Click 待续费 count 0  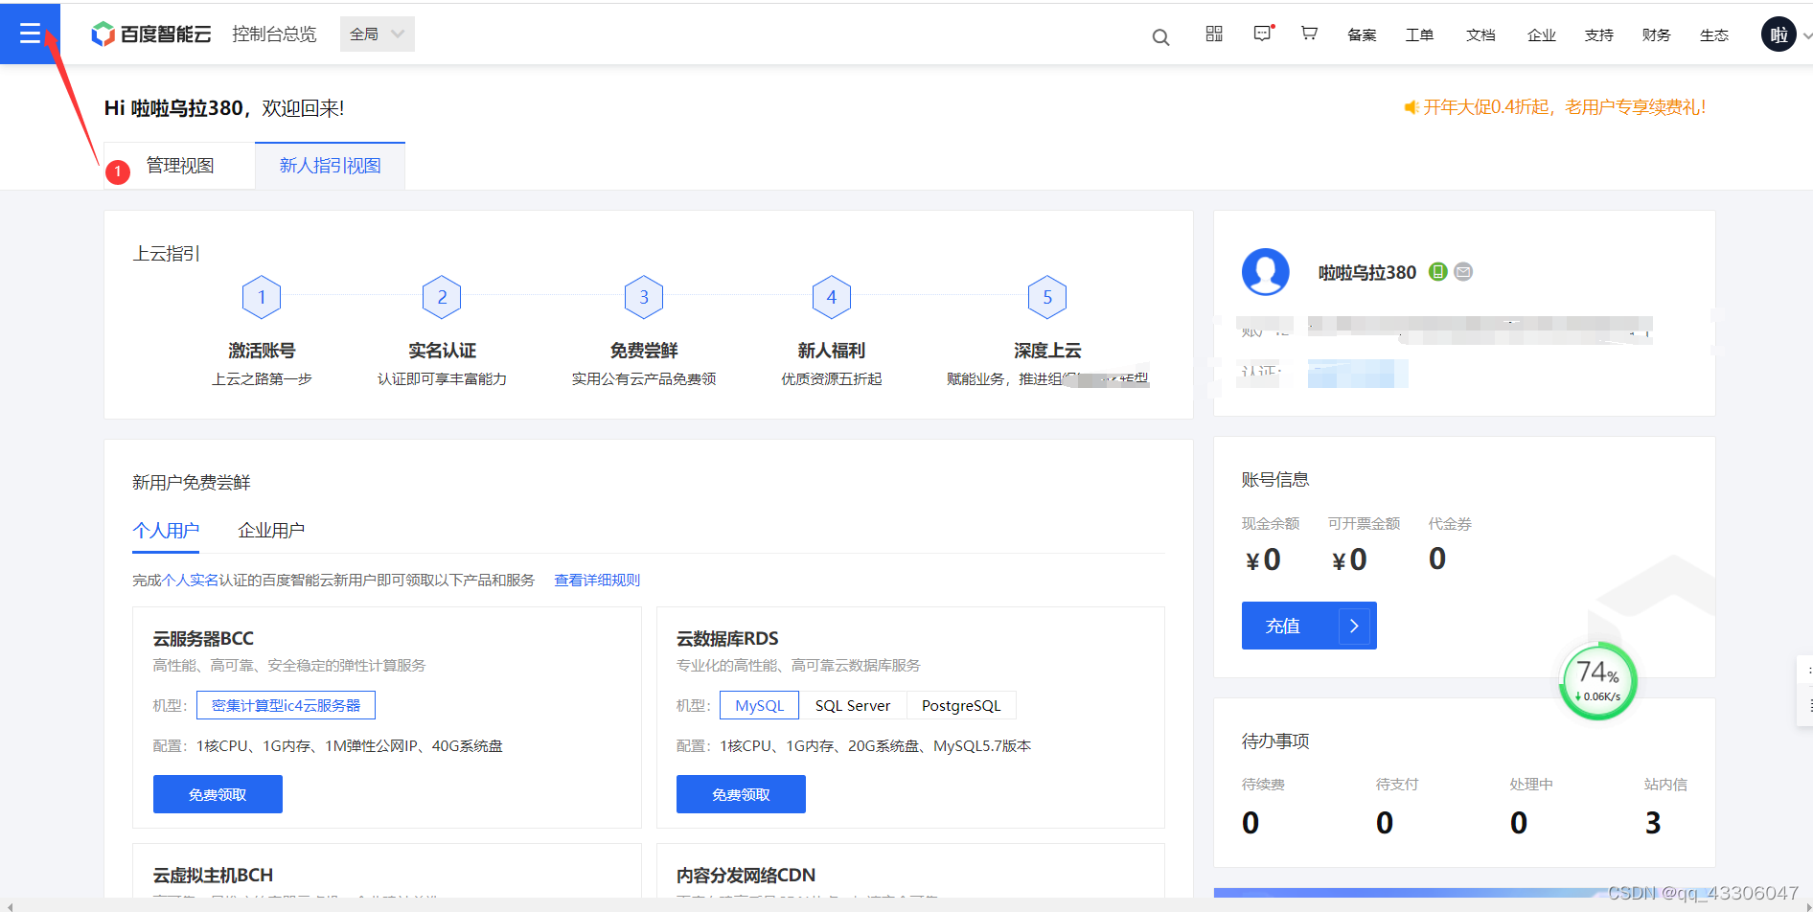coord(1251,823)
